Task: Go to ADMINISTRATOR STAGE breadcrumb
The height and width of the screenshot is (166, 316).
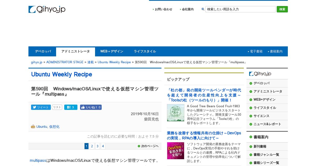Action: [x=65, y=62]
